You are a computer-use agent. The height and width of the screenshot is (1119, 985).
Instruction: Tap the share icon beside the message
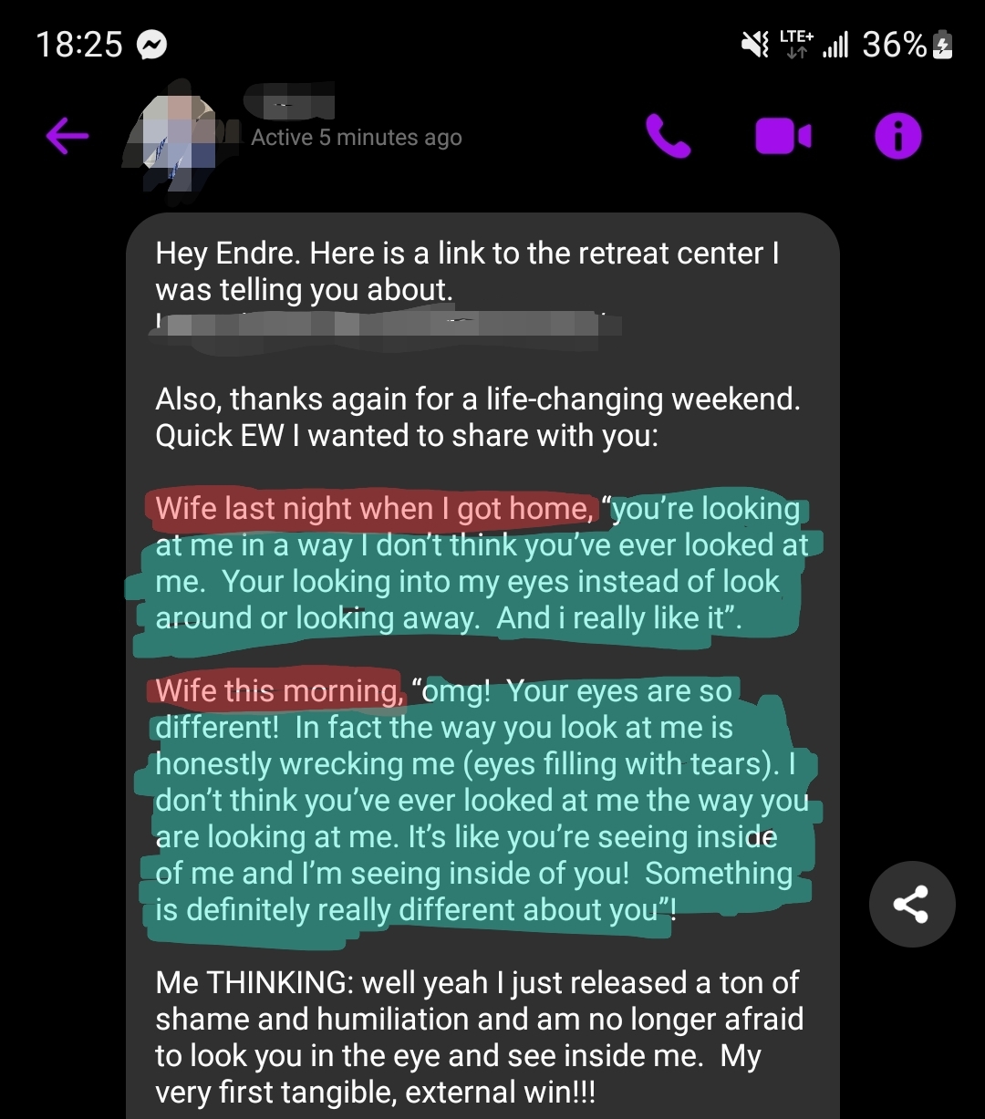(x=911, y=904)
